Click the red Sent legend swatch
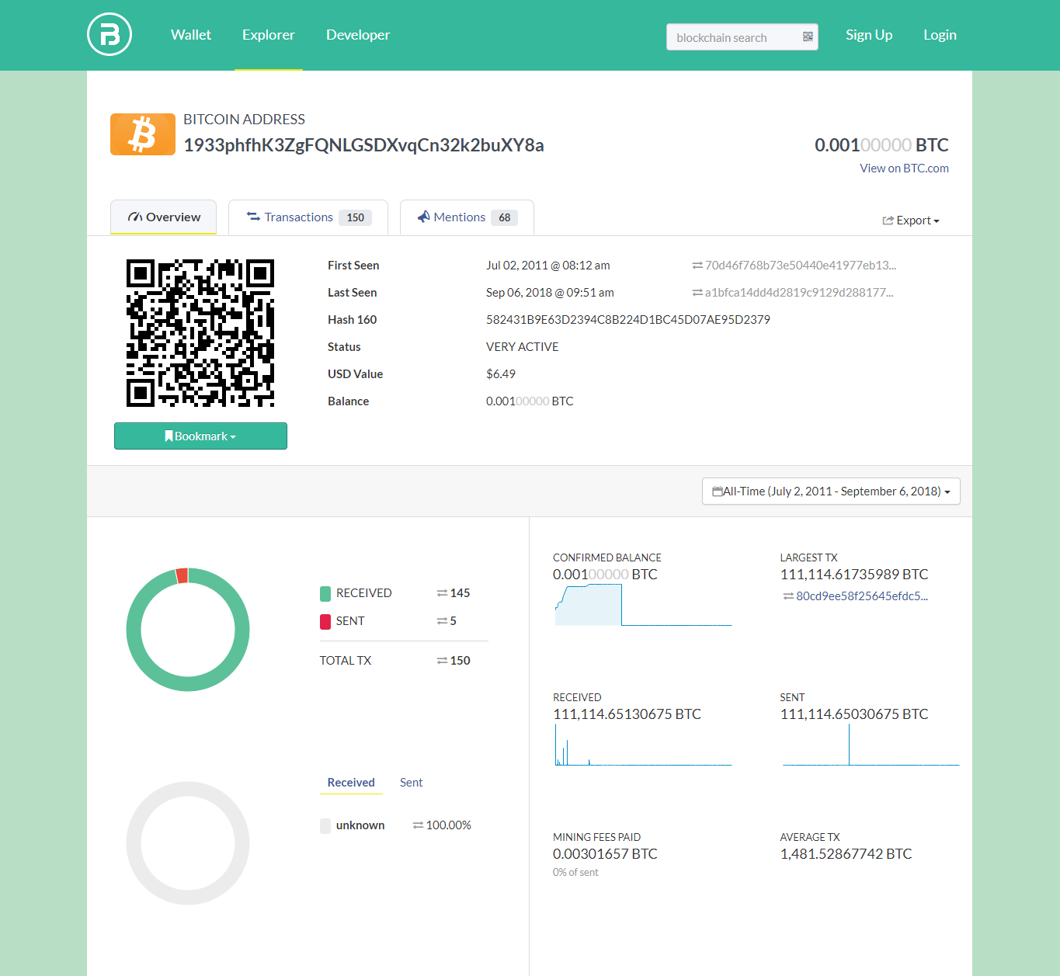This screenshot has width=1060, height=976. pos(325,621)
